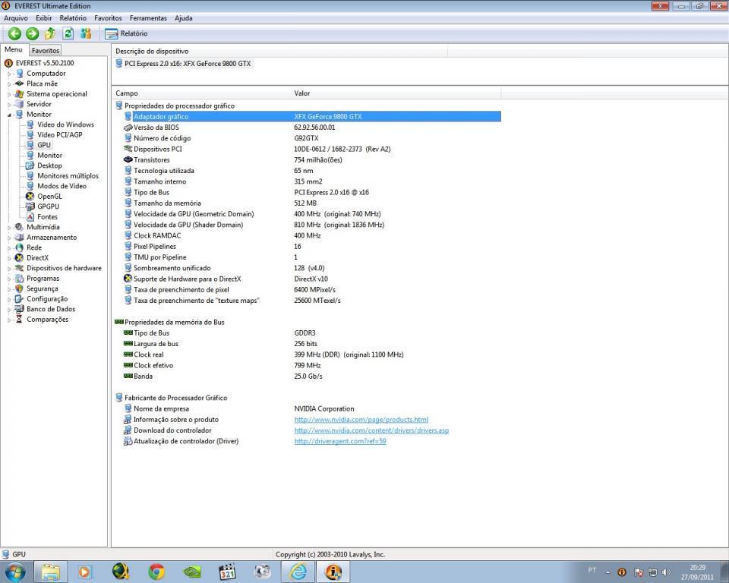Open the Ferramentas menu

click(x=148, y=18)
